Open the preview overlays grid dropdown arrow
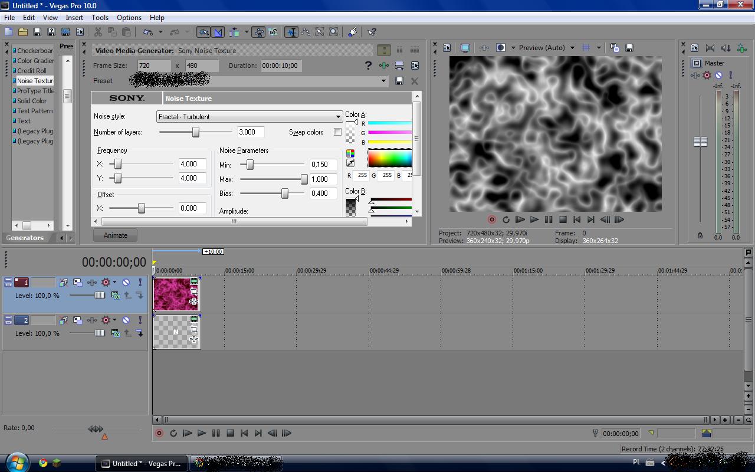The width and height of the screenshot is (755, 472). [x=599, y=48]
